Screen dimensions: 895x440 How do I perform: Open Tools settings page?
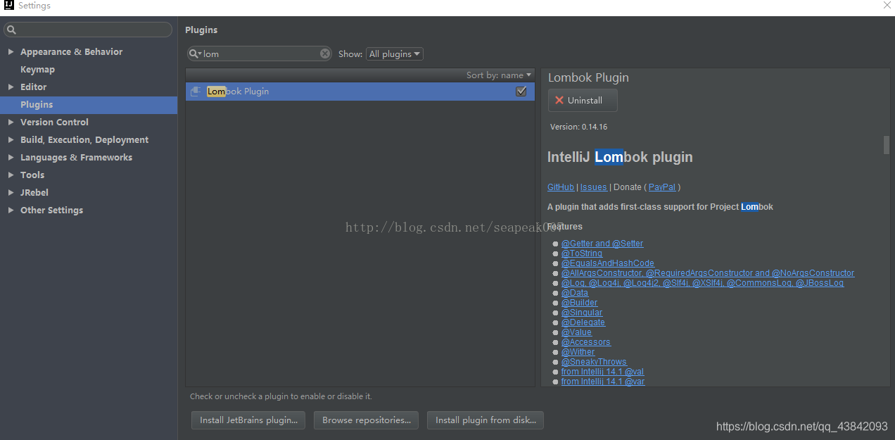point(32,175)
